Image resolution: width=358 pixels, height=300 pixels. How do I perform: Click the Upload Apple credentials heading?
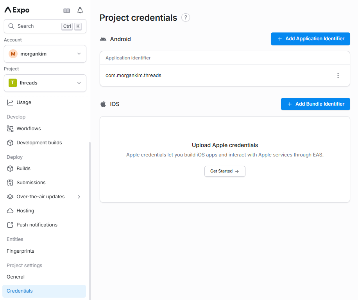pos(225,145)
